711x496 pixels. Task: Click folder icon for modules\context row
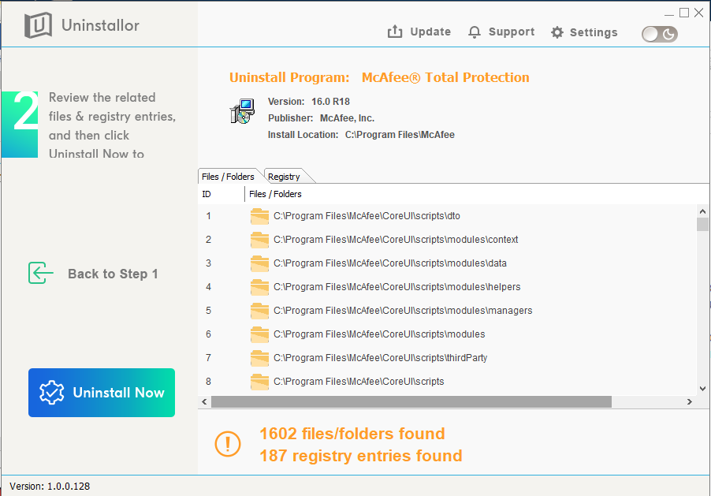(259, 240)
